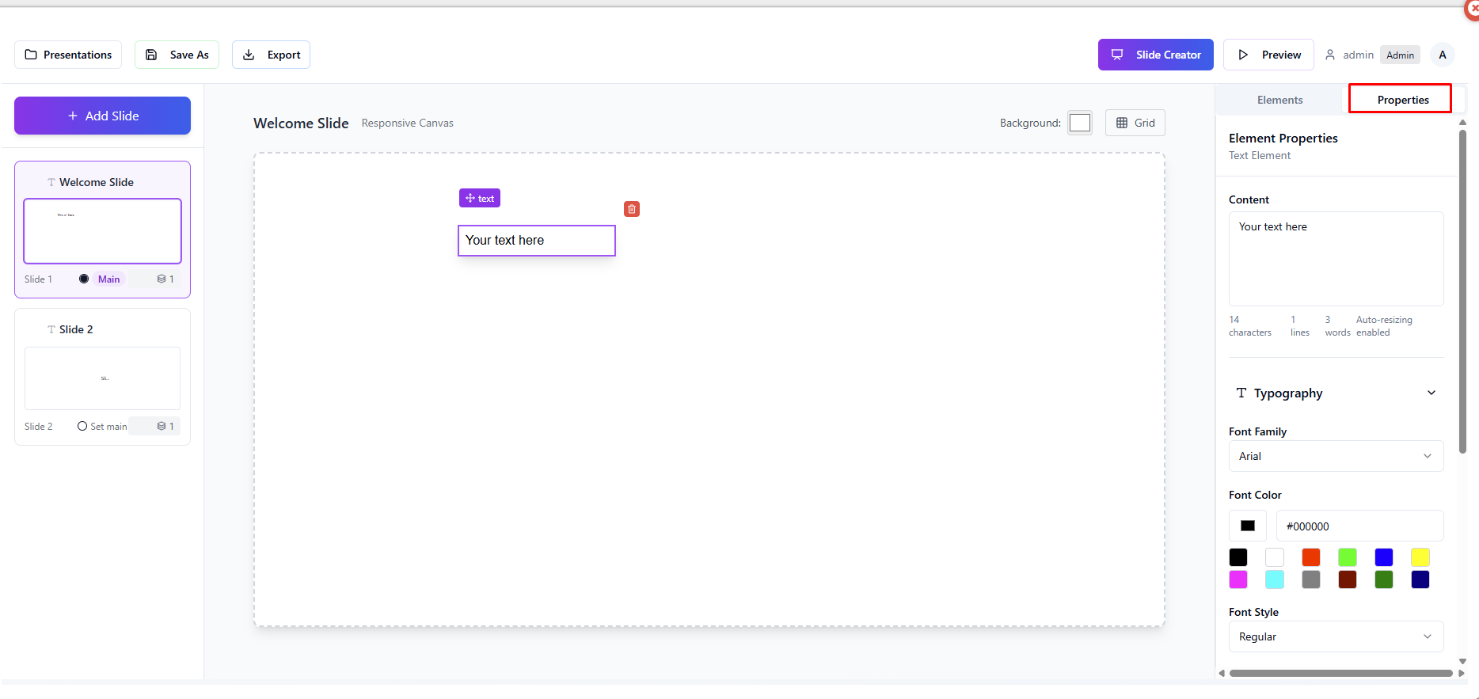Switch to the Properties tab

(x=1402, y=100)
